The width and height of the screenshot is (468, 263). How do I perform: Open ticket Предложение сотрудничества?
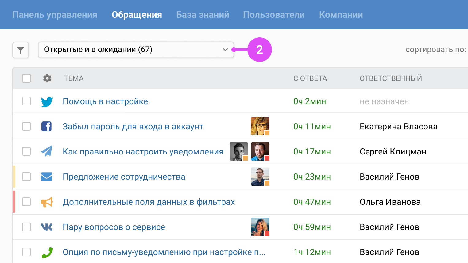[124, 177]
